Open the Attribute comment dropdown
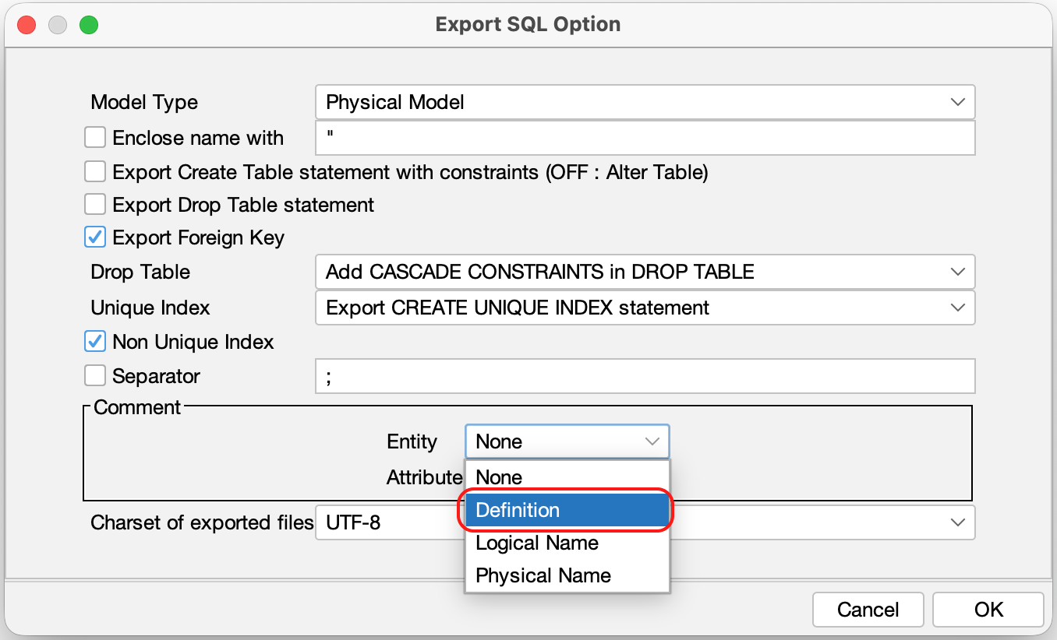The height and width of the screenshot is (640, 1057). click(567, 477)
